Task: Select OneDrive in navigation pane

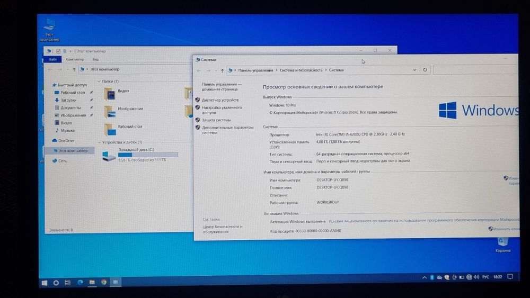Action: pyautogui.click(x=66, y=141)
